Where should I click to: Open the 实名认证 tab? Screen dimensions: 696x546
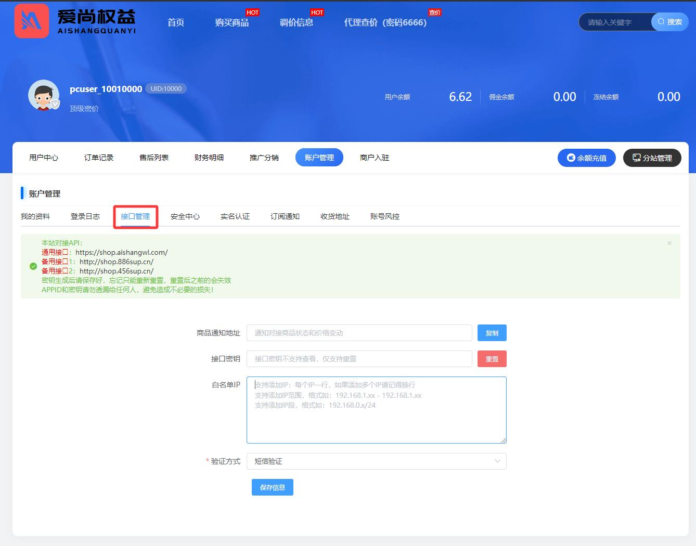pyautogui.click(x=235, y=216)
